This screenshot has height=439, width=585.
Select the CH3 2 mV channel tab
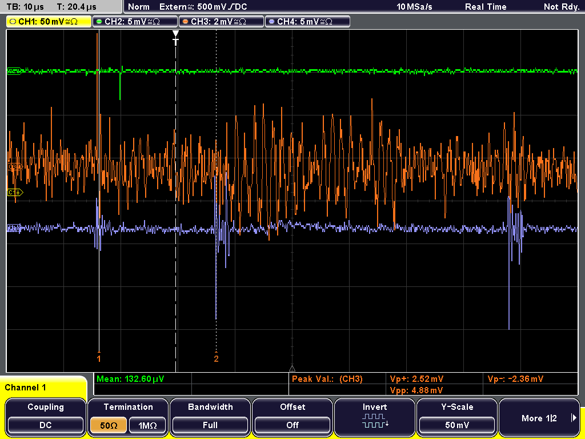(x=221, y=22)
